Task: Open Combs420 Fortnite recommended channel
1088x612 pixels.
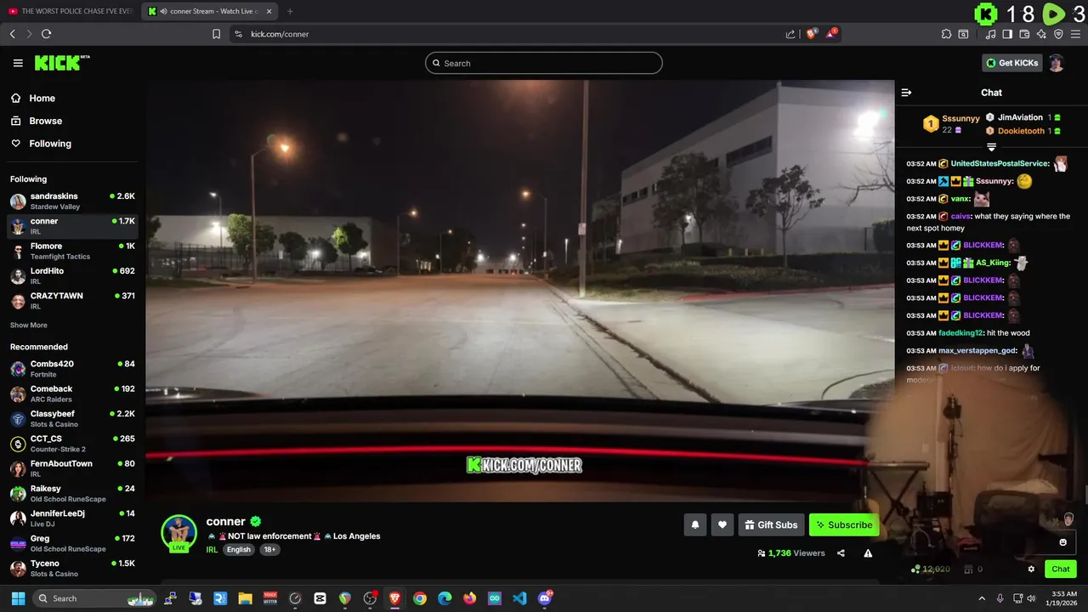Action: [72, 369]
